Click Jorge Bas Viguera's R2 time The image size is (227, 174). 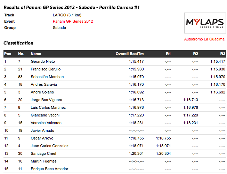[190, 100]
